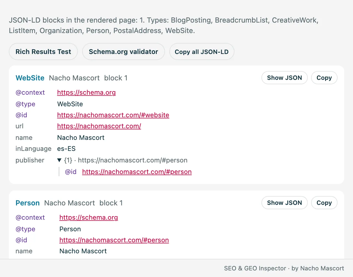Click the publisher property label
This screenshot has width=353, height=277.
30,160
